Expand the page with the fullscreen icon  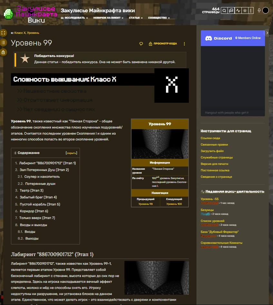[x=3, y=33]
